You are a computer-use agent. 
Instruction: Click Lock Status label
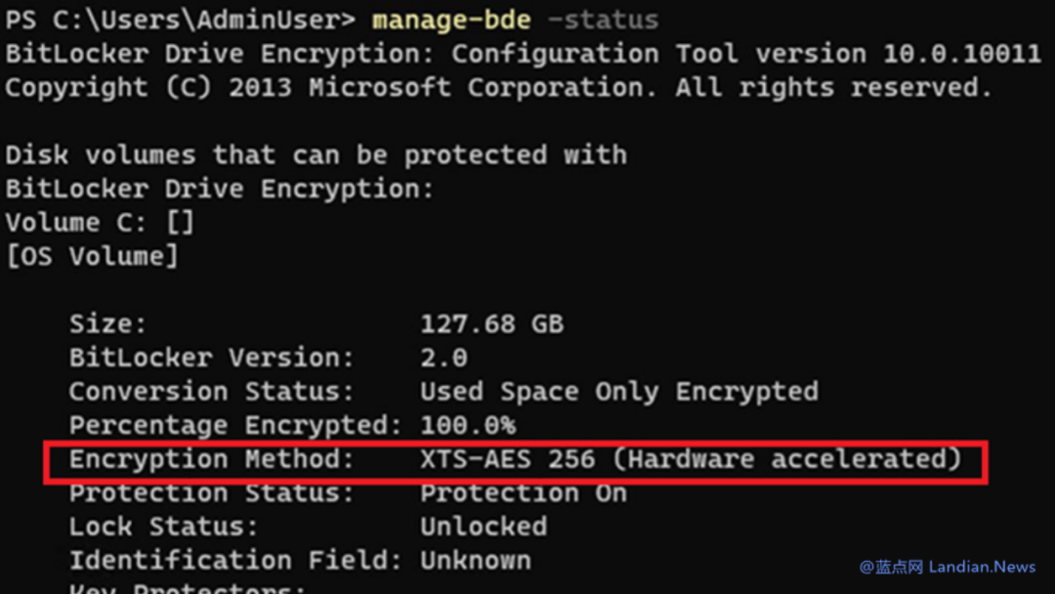(163, 527)
